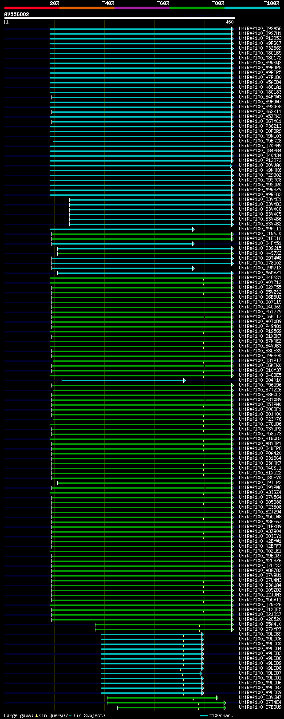Select label UniRef100_B4FX51
This screenshot has height=719, width=284.
(x=260, y=243)
